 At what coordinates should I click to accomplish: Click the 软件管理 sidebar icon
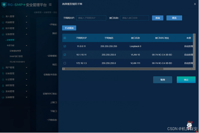click(3, 28)
